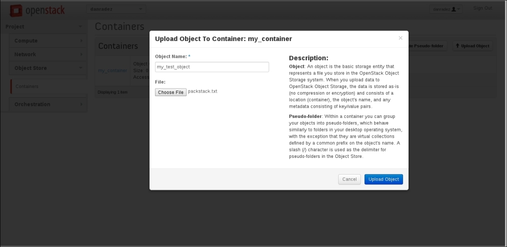Expand the Compute section

coord(48,40)
